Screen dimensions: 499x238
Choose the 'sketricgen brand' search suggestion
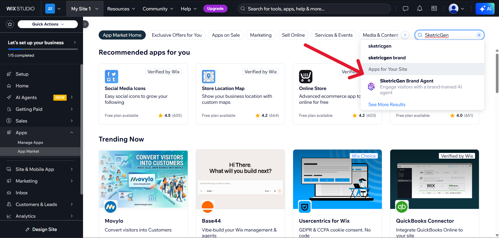(387, 58)
